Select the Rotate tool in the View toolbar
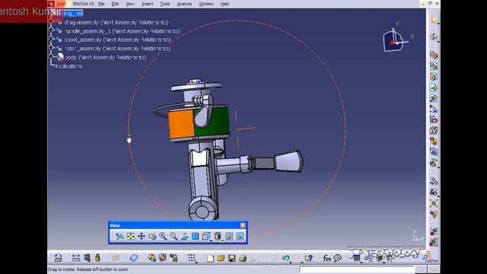 pyautogui.click(x=152, y=237)
